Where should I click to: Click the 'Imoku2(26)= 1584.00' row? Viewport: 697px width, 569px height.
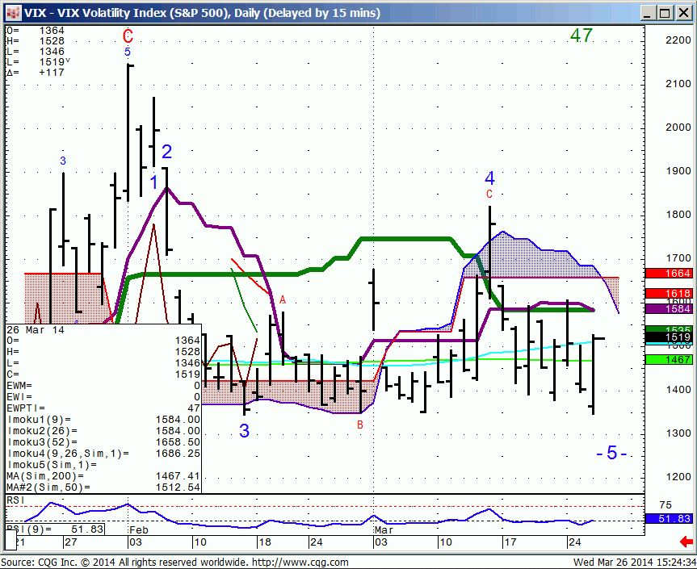click(103, 431)
